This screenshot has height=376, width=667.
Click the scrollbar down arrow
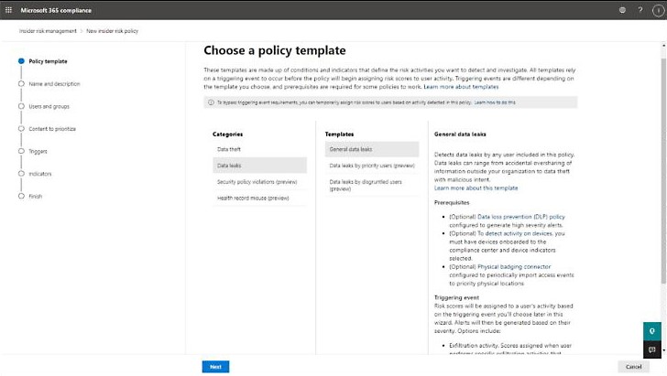pos(663,350)
